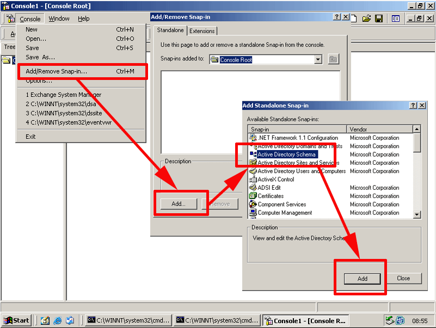Image resolution: width=436 pixels, height=328 pixels.
Task: Switch to the Extensions tab
Action: 202,31
